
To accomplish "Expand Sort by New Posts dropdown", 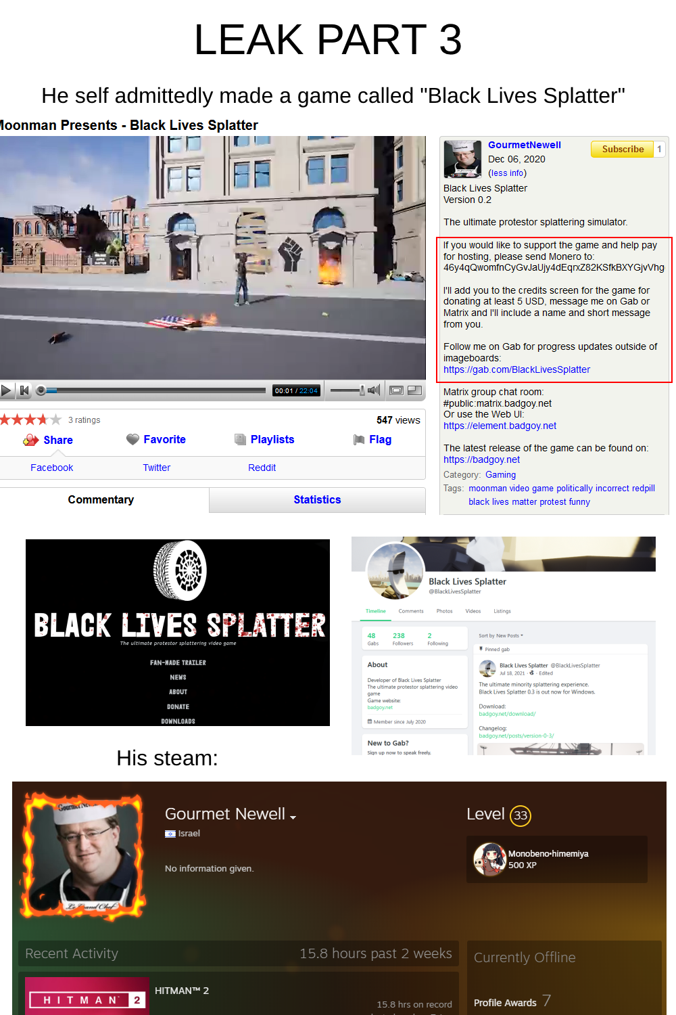I will click(x=501, y=635).
